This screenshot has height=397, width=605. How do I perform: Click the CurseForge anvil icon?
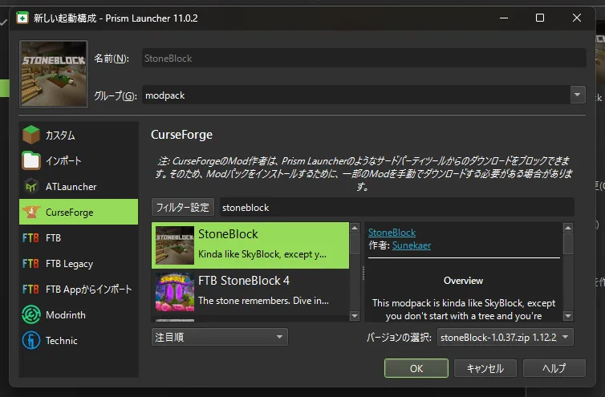[30, 212]
